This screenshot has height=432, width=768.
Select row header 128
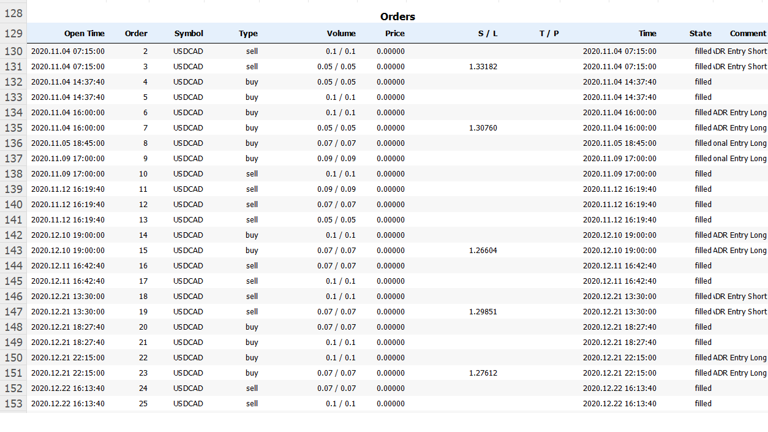tap(13, 13)
